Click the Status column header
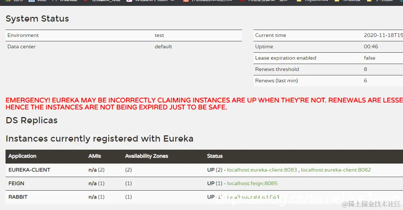Image resolution: width=403 pixels, height=210 pixels. pos(215,156)
